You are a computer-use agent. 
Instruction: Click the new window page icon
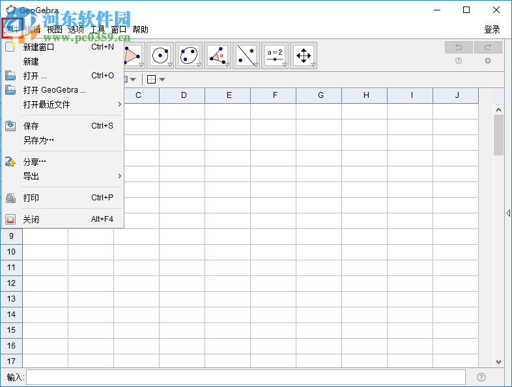(10, 47)
